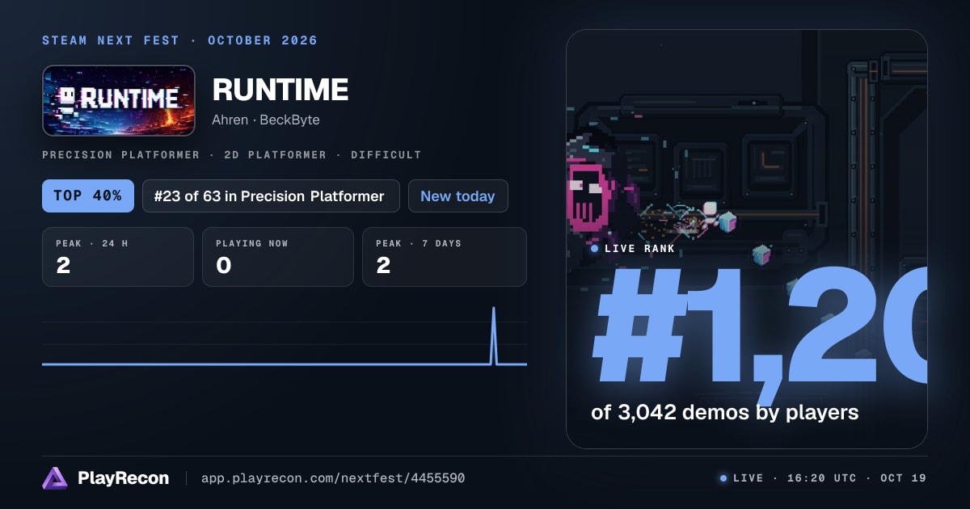Click the TOP 40% badge
The image size is (970, 509).
pyautogui.click(x=88, y=196)
